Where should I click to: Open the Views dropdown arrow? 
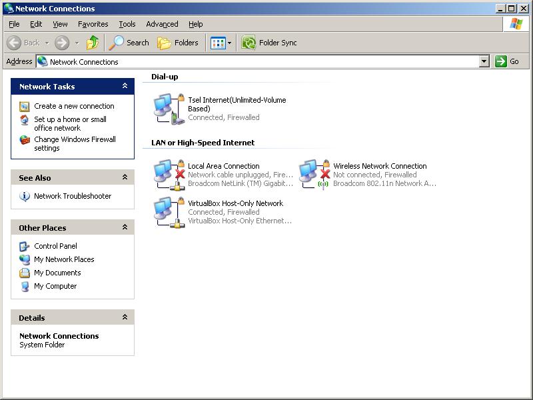pyautogui.click(x=229, y=43)
